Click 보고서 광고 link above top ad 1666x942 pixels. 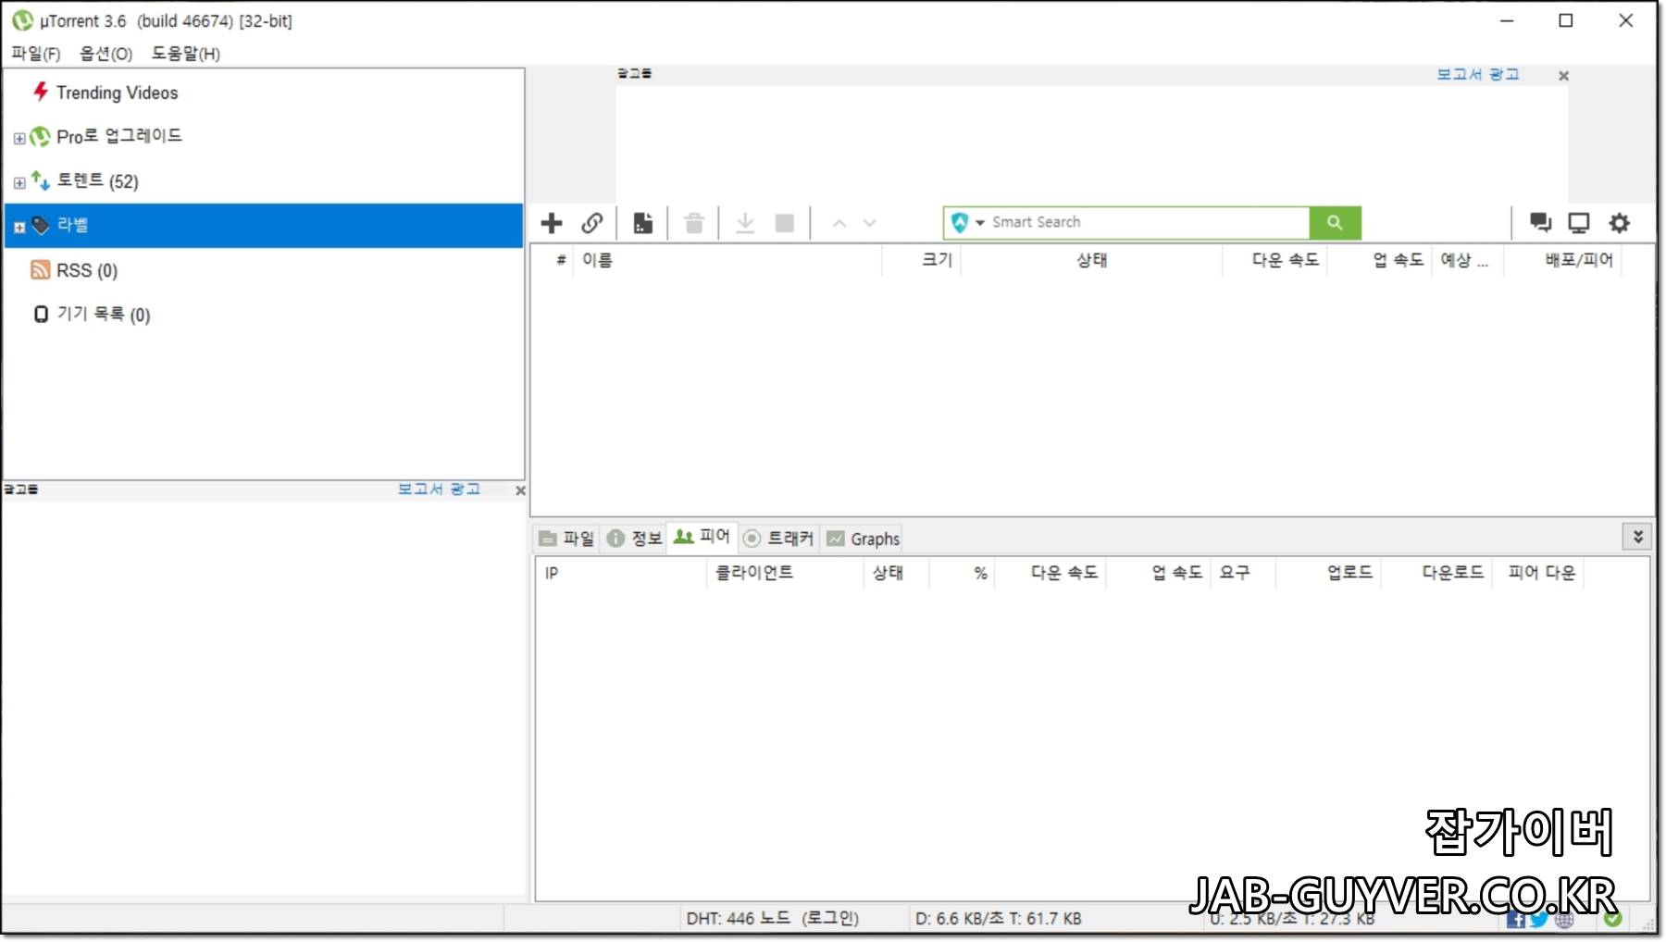tap(1478, 74)
